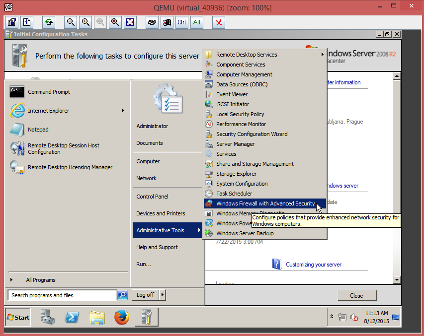Show VNC connection info
The width and height of the screenshot is (424, 336).
[27, 22]
